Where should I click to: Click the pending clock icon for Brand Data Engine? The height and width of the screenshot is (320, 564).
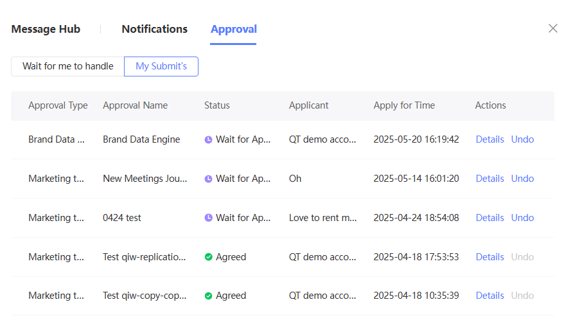coord(208,139)
